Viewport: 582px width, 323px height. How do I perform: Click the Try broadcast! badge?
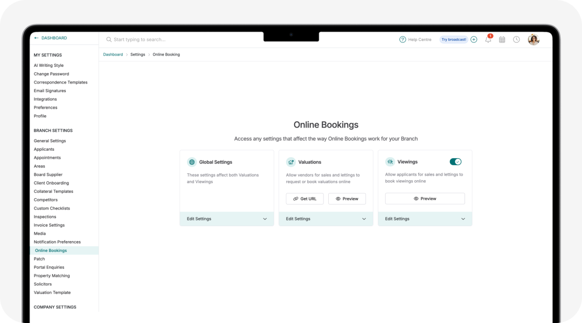pos(454,39)
